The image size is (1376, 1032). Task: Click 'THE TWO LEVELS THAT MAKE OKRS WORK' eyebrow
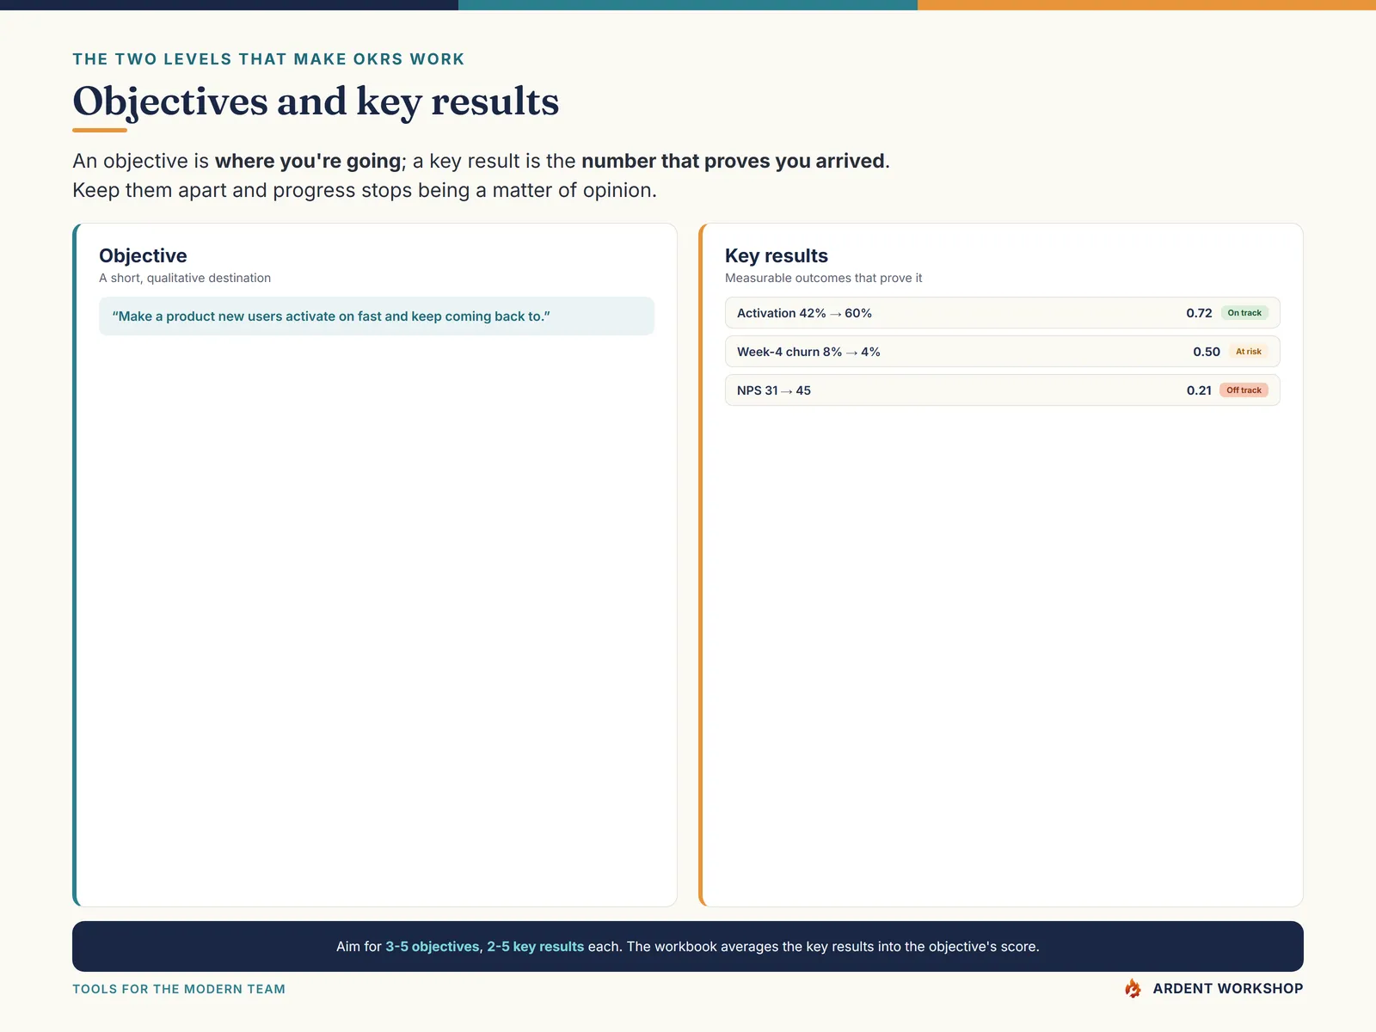click(268, 59)
